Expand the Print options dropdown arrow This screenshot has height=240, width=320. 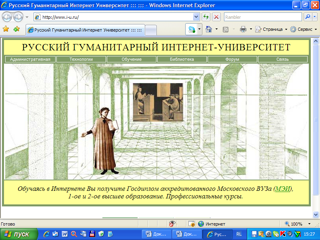point(251,29)
